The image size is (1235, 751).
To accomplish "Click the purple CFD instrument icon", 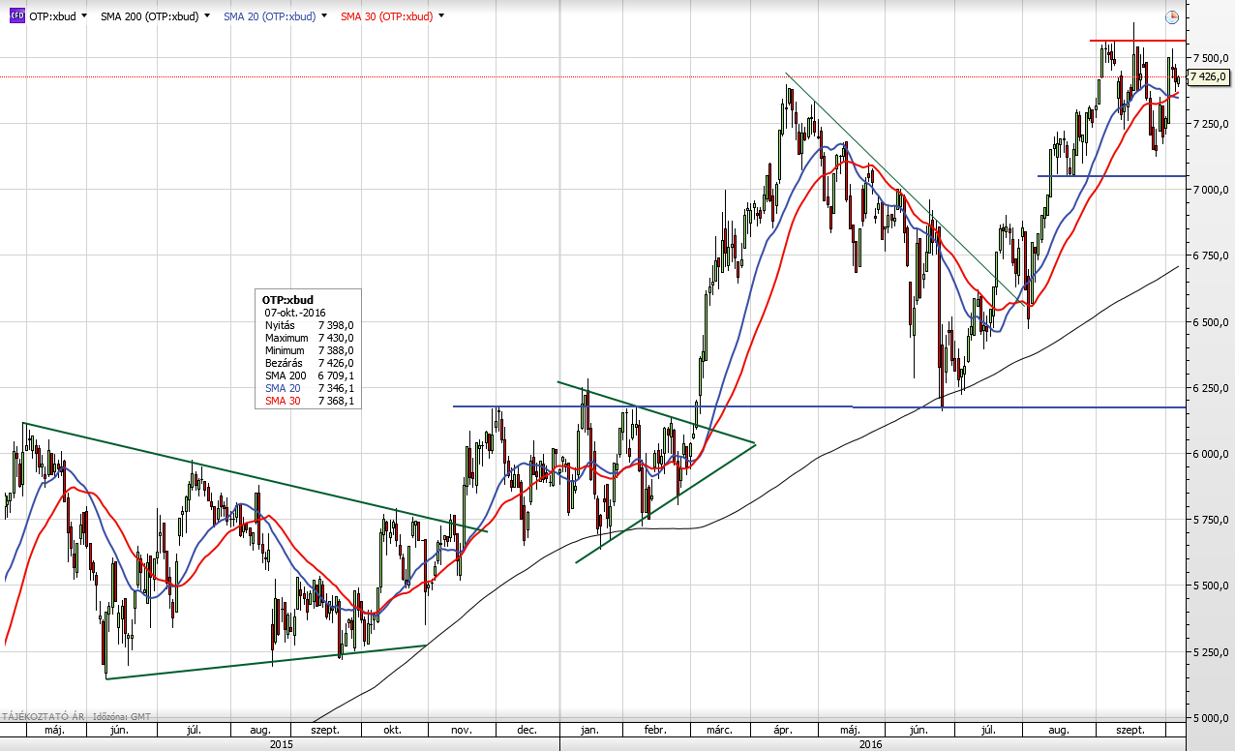I will (x=16, y=16).
